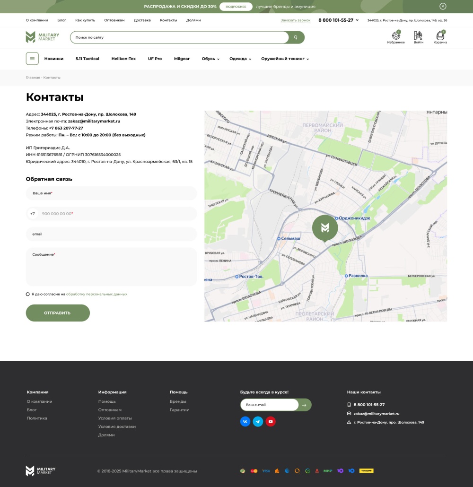Screen dimensions: 473x487
Task: Expand the Одежда dropdown menu
Action: 240,59
